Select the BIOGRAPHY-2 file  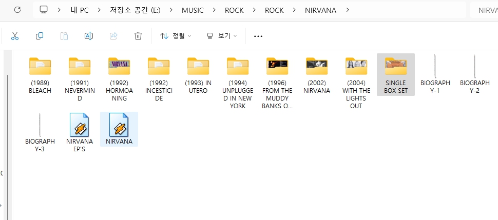(x=475, y=75)
